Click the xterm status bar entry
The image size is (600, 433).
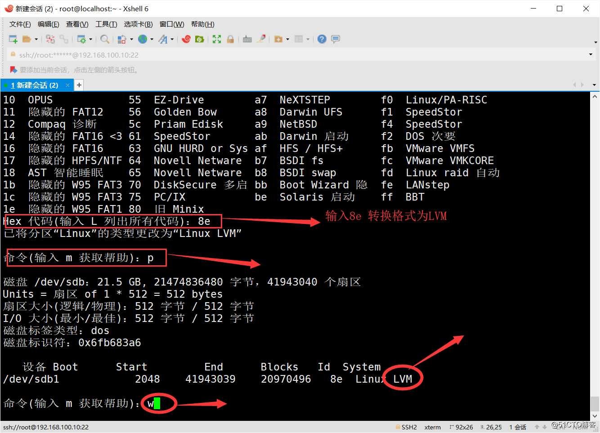click(433, 427)
